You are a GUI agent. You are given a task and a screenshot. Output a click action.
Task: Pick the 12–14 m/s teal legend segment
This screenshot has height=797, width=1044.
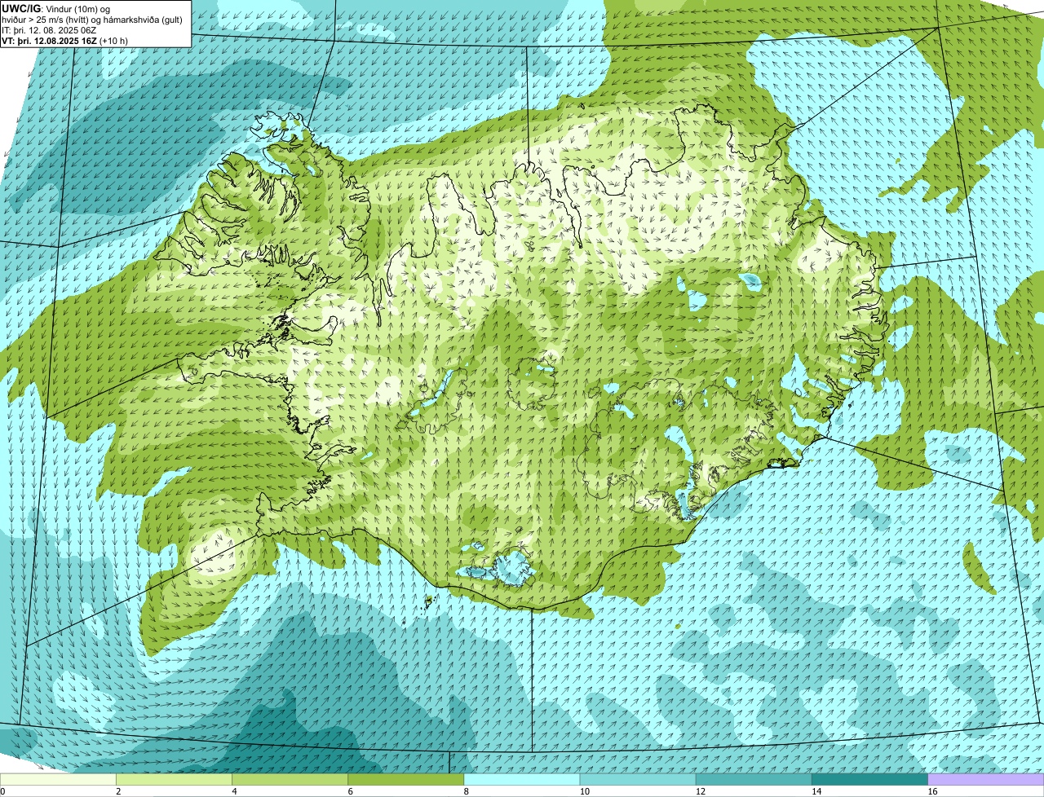754,779
